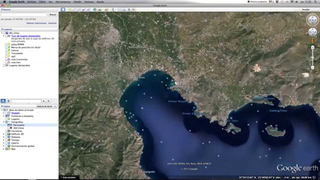Open historical imagery with the clock globe icon
Image resolution: width=320 pixels, height=180 pixels.
pos(95,9)
